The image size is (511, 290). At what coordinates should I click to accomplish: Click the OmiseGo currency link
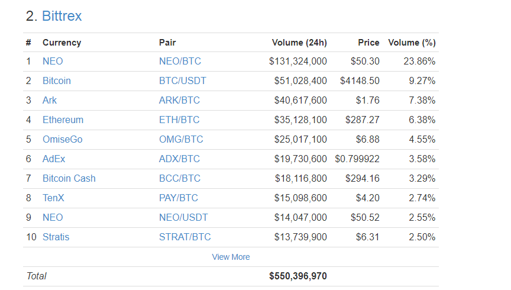point(63,139)
